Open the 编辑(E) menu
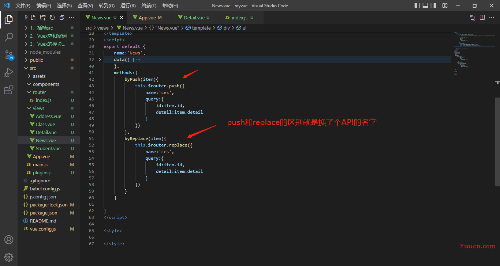The height and width of the screenshot is (266, 500). click(x=44, y=5)
